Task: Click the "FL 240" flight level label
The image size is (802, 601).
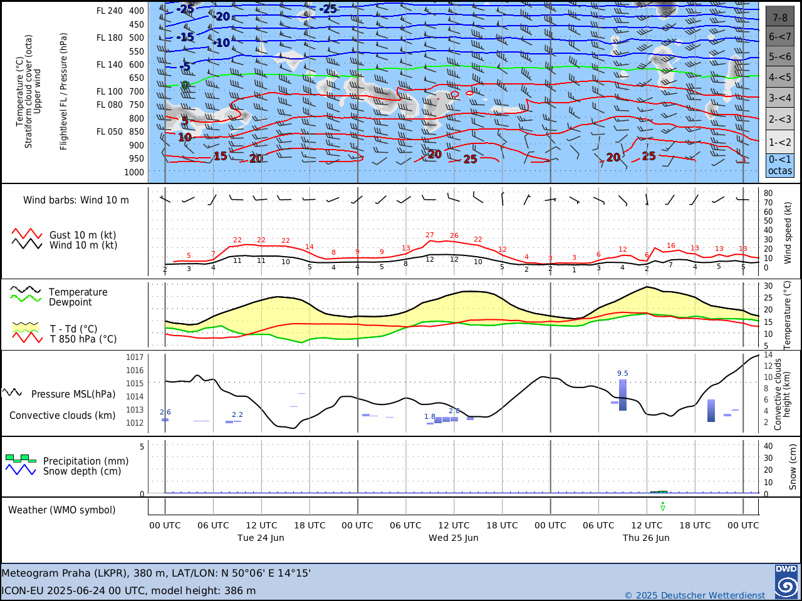Action: pyautogui.click(x=110, y=11)
